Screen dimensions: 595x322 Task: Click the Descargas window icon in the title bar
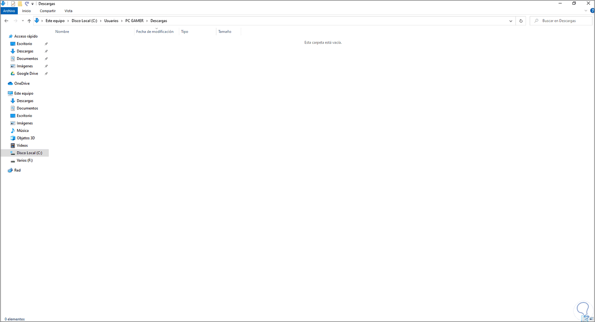tap(3, 3)
